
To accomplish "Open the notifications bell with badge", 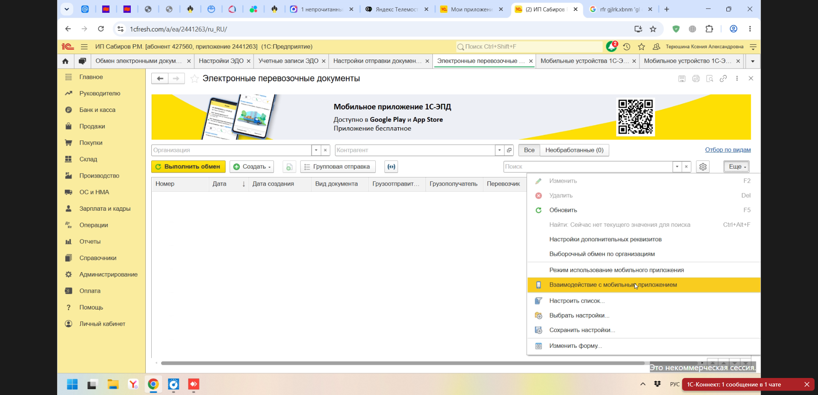I will coord(612,46).
